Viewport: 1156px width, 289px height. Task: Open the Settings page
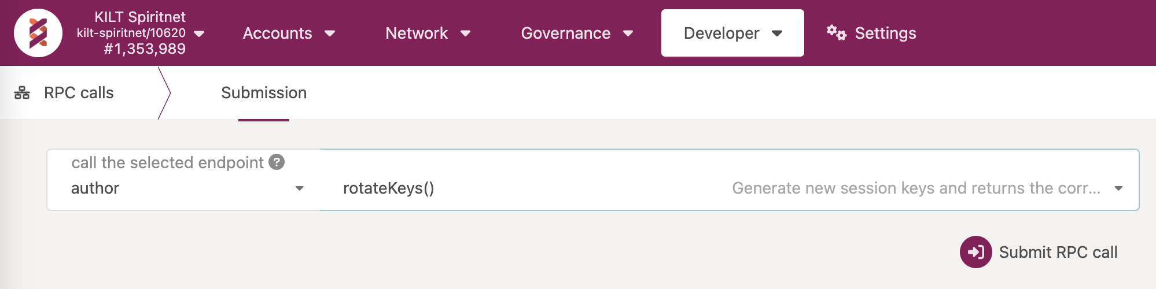click(885, 34)
